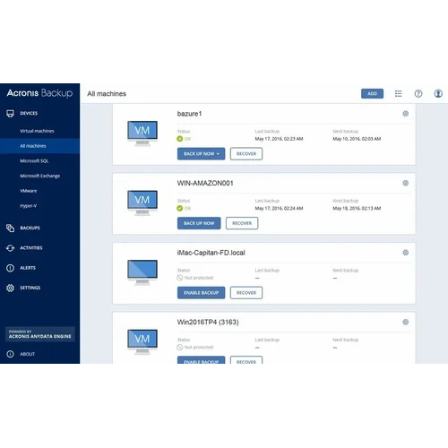Go to Alerts section
The width and height of the screenshot is (448, 448).
(28, 268)
